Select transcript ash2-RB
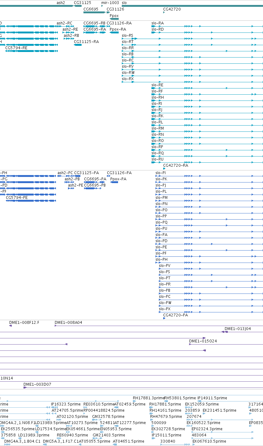This screenshot has width=263, height=446. tap(71, 36)
